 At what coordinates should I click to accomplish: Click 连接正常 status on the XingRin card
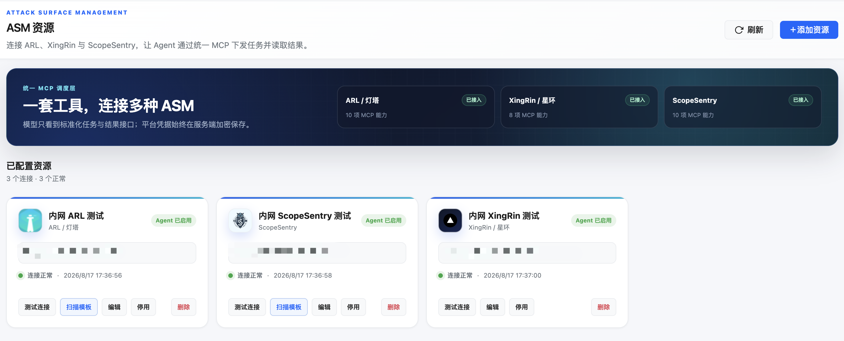pyautogui.click(x=460, y=276)
